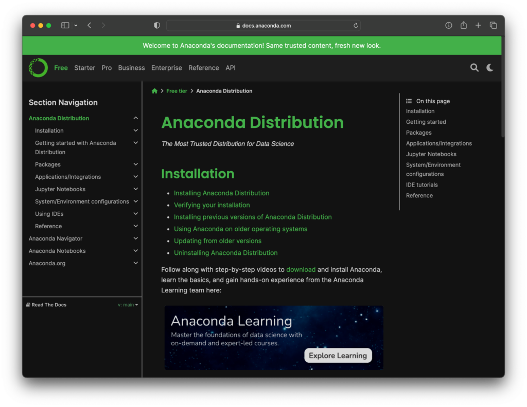Go back with the Safari back arrow
The height and width of the screenshot is (407, 527).
[x=90, y=25]
